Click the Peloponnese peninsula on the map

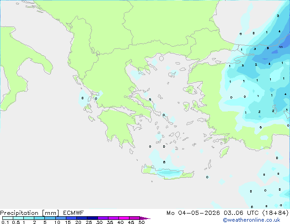(x=118, y=127)
